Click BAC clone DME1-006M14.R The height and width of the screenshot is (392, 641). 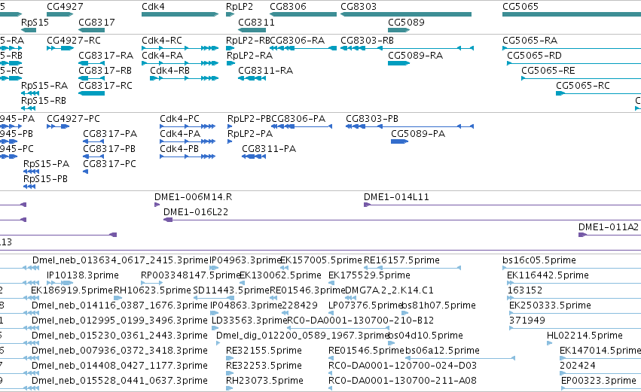(x=194, y=197)
